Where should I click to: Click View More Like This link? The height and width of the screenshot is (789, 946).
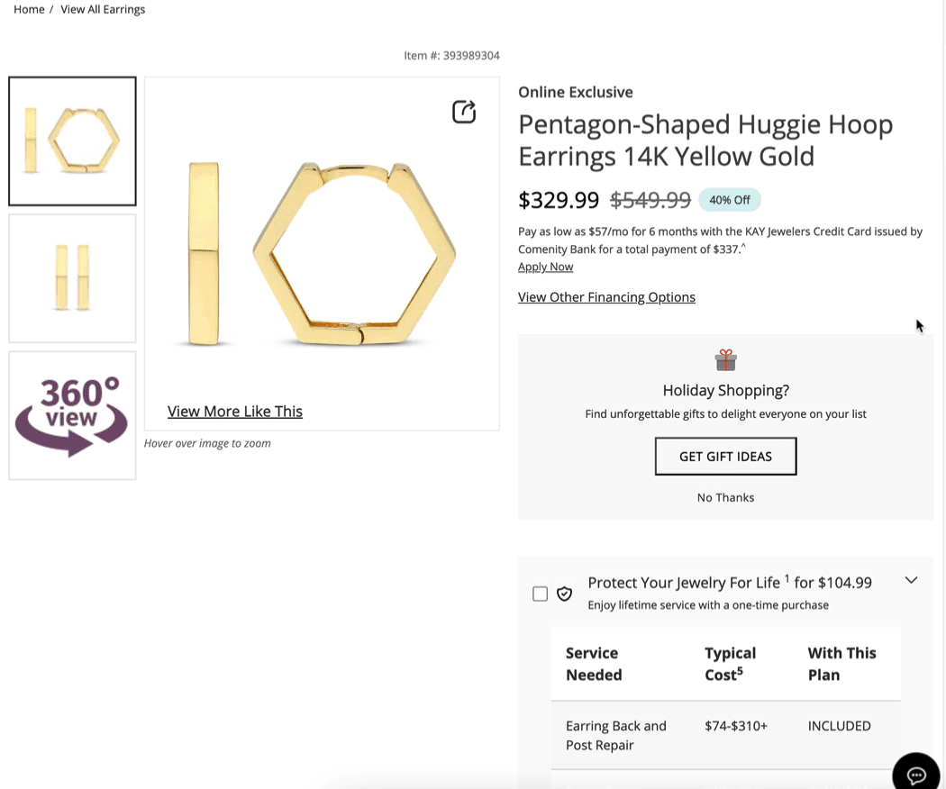pos(235,412)
